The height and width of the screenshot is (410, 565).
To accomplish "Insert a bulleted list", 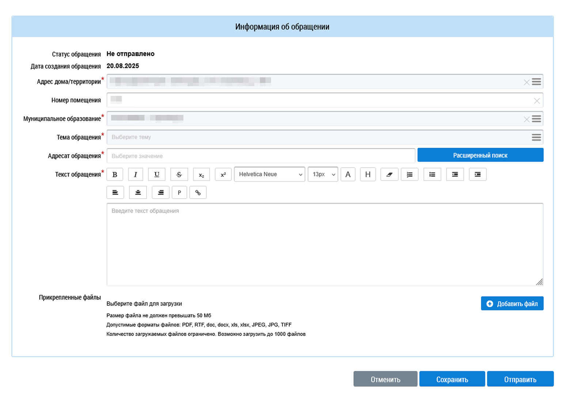I will (432, 174).
